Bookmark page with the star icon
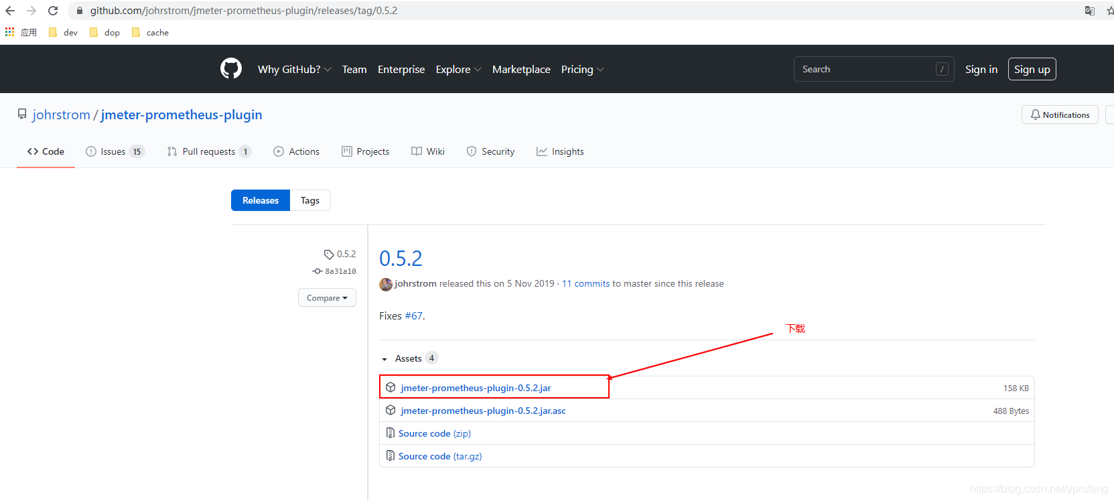Image resolution: width=1114 pixels, height=501 pixels. 1109,11
